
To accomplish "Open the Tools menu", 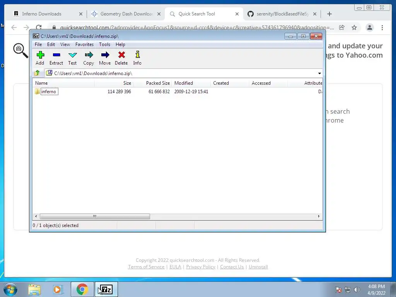I will tap(104, 44).
